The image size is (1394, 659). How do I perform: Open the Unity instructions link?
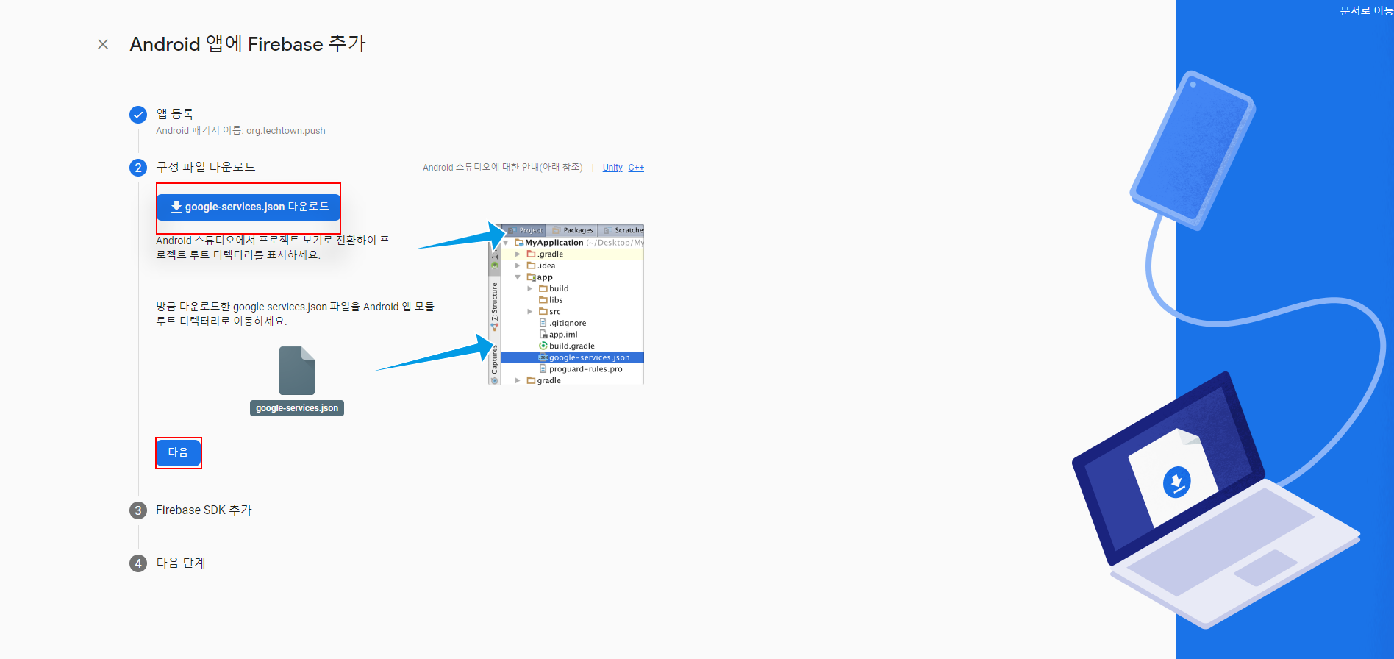tap(612, 168)
